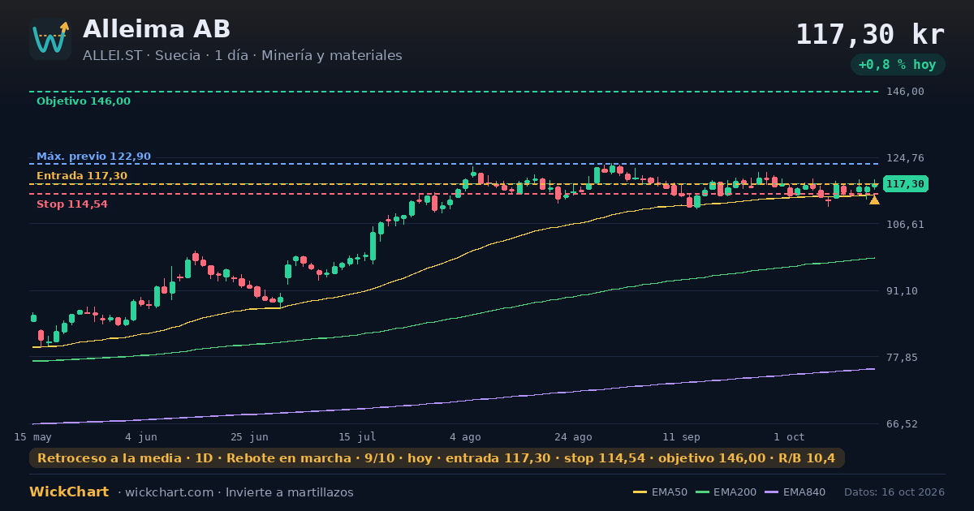Click the "15 jul" date axis label
This screenshot has width=974, height=511.
click(357, 436)
